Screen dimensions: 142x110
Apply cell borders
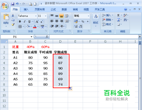coord(20,27)
